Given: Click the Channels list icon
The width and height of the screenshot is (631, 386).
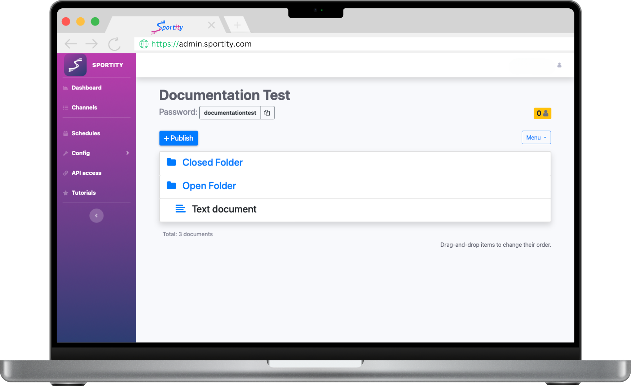Looking at the screenshot, I should point(66,107).
